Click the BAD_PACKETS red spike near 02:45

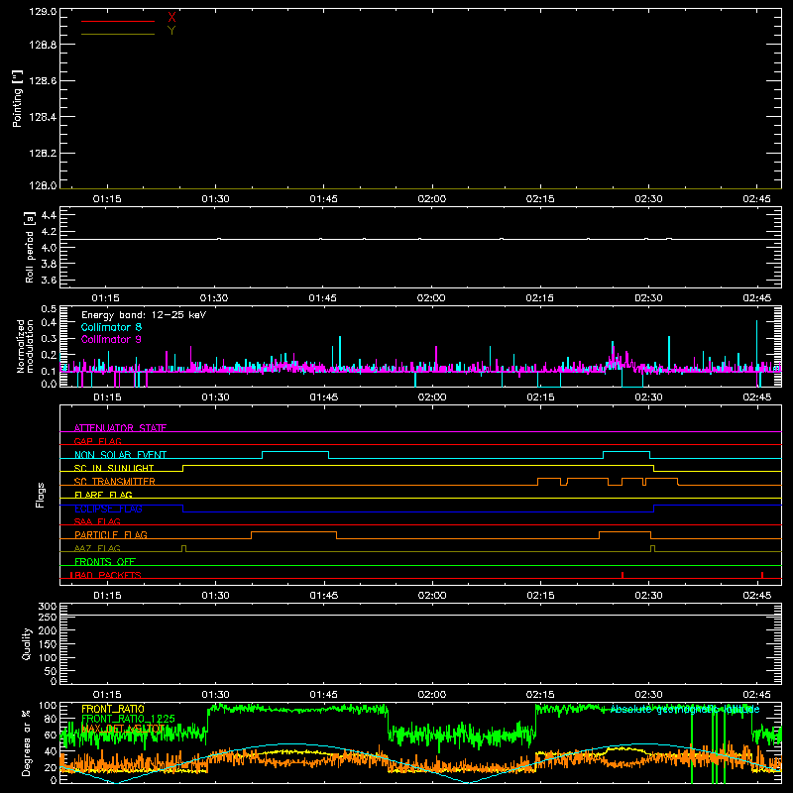(x=762, y=575)
